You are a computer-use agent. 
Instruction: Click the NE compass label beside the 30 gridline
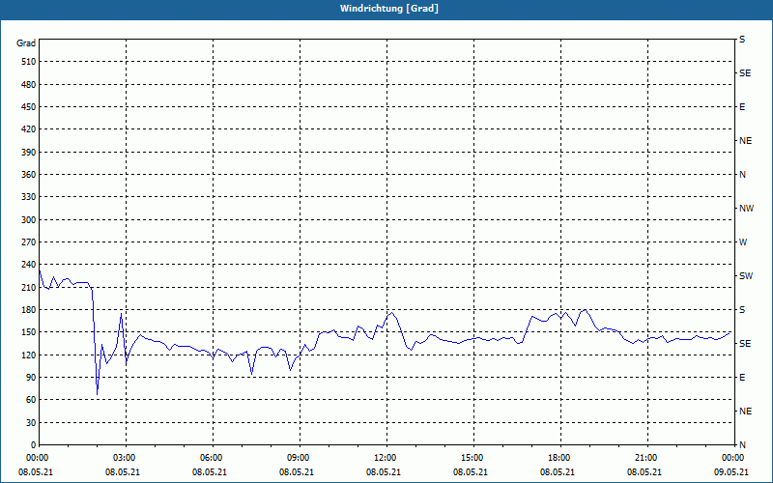pyautogui.click(x=745, y=412)
